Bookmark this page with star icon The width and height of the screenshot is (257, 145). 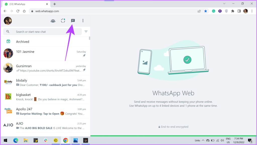[206, 11]
